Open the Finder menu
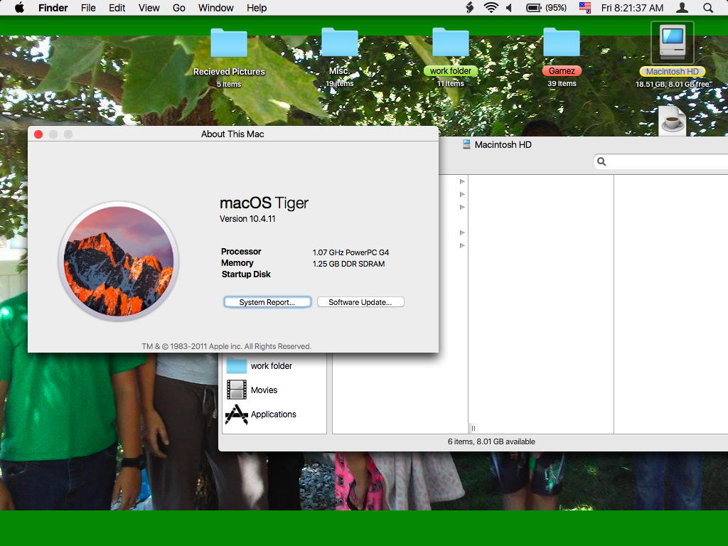The width and height of the screenshot is (728, 546). point(53,8)
